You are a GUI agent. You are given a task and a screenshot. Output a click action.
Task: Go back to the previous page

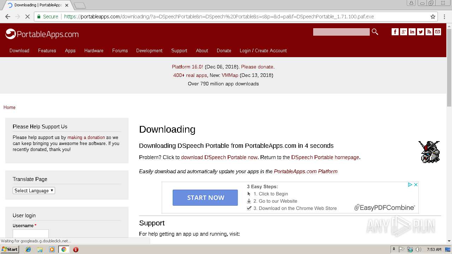point(8,17)
